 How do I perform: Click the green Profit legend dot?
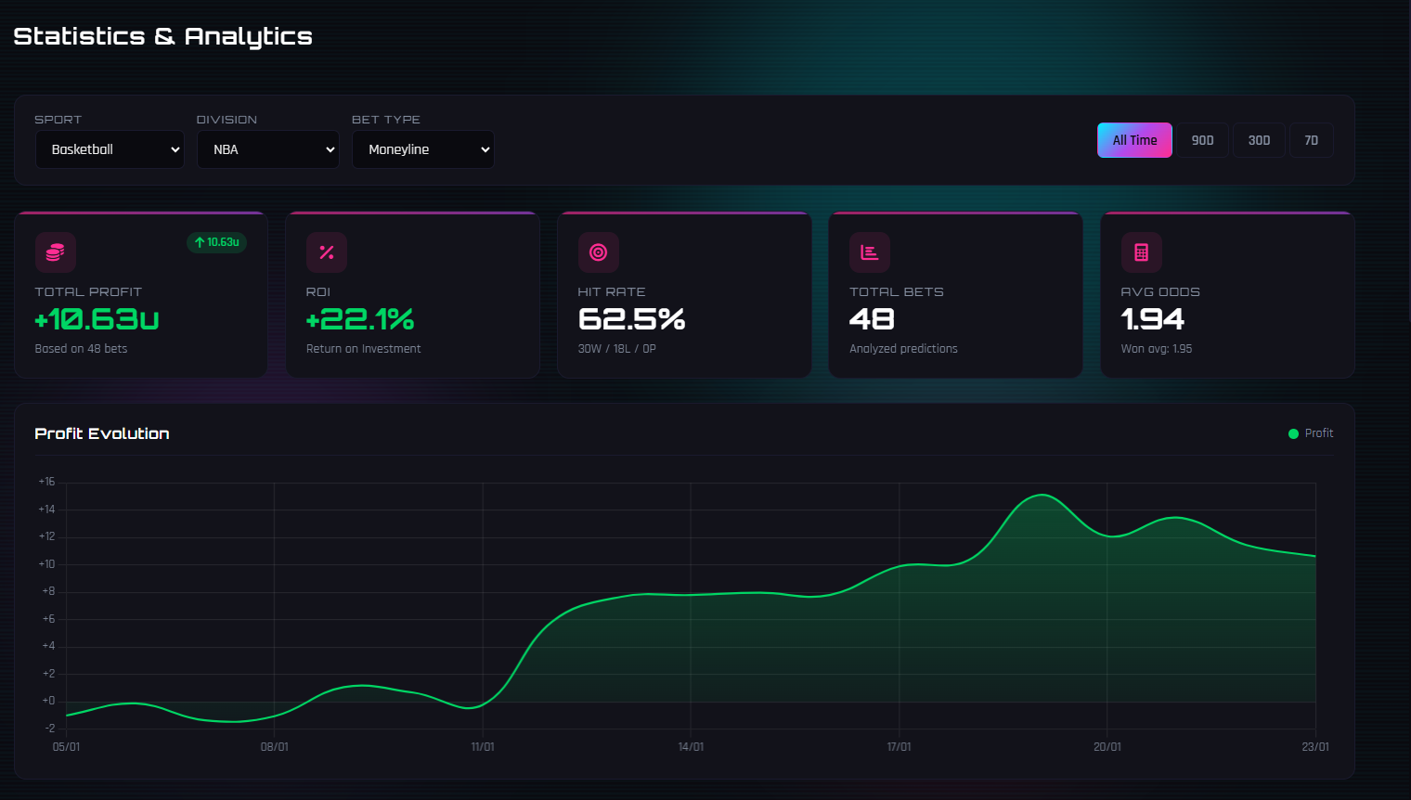pyautogui.click(x=1292, y=432)
